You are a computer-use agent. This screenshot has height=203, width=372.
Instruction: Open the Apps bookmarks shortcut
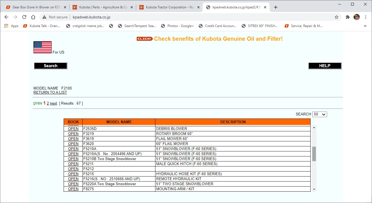click(x=11, y=26)
